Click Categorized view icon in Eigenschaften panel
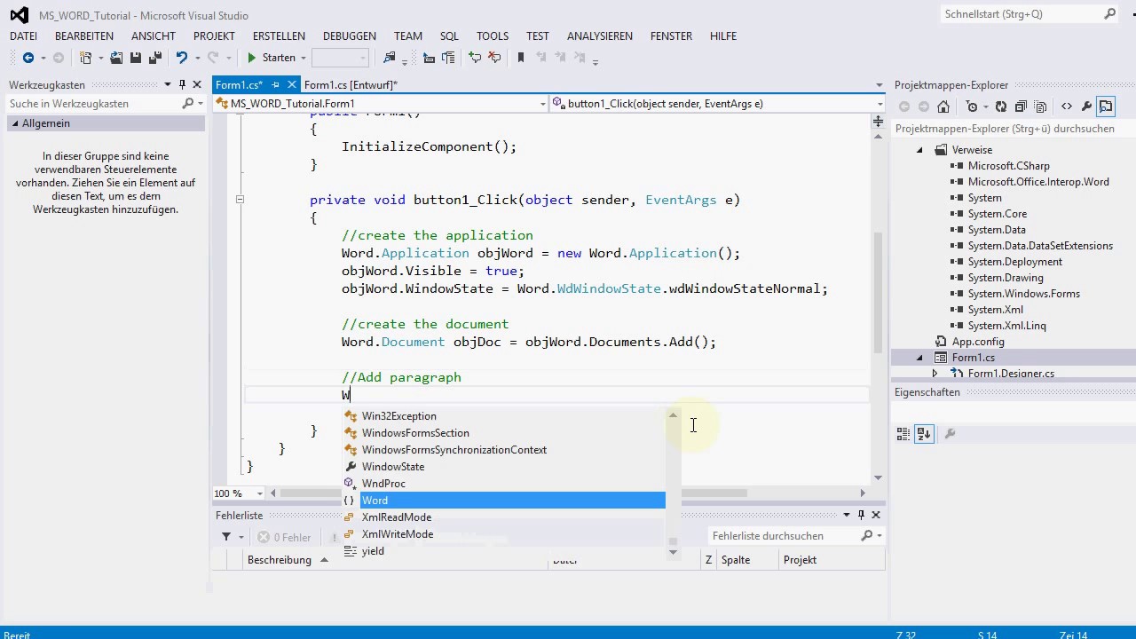 (903, 434)
